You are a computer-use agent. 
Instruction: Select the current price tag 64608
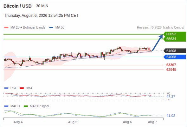175,51
